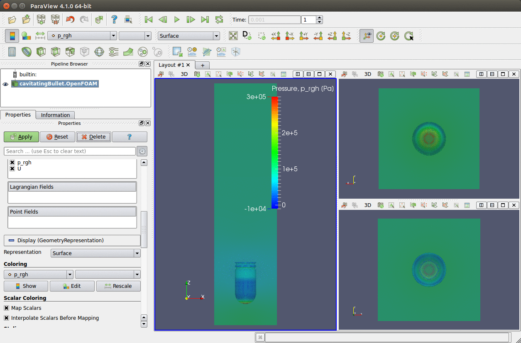
Task: Toggle the Map Scalars checkbox
Action: (6, 308)
